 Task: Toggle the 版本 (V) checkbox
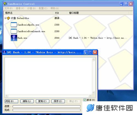pos(85,100)
